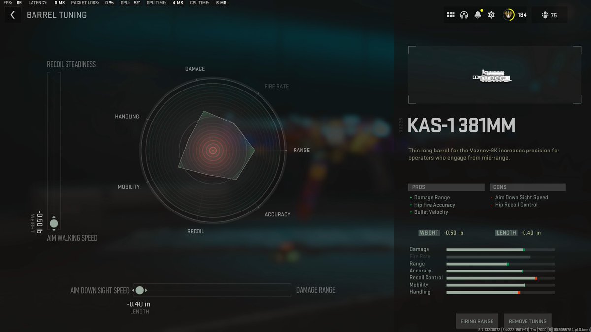Click the CPU Time 6 MS readout
Screen dimensions: 591x332
tap(208, 3)
